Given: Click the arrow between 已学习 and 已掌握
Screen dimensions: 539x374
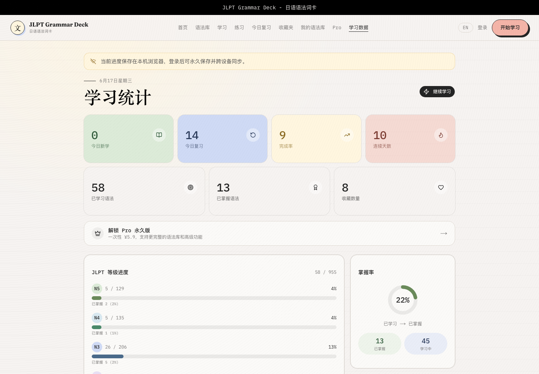Looking at the screenshot, I should coord(403,324).
